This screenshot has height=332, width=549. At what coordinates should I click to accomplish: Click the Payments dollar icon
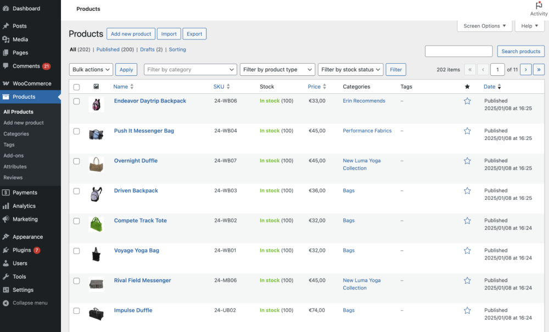pyautogui.click(x=5, y=193)
